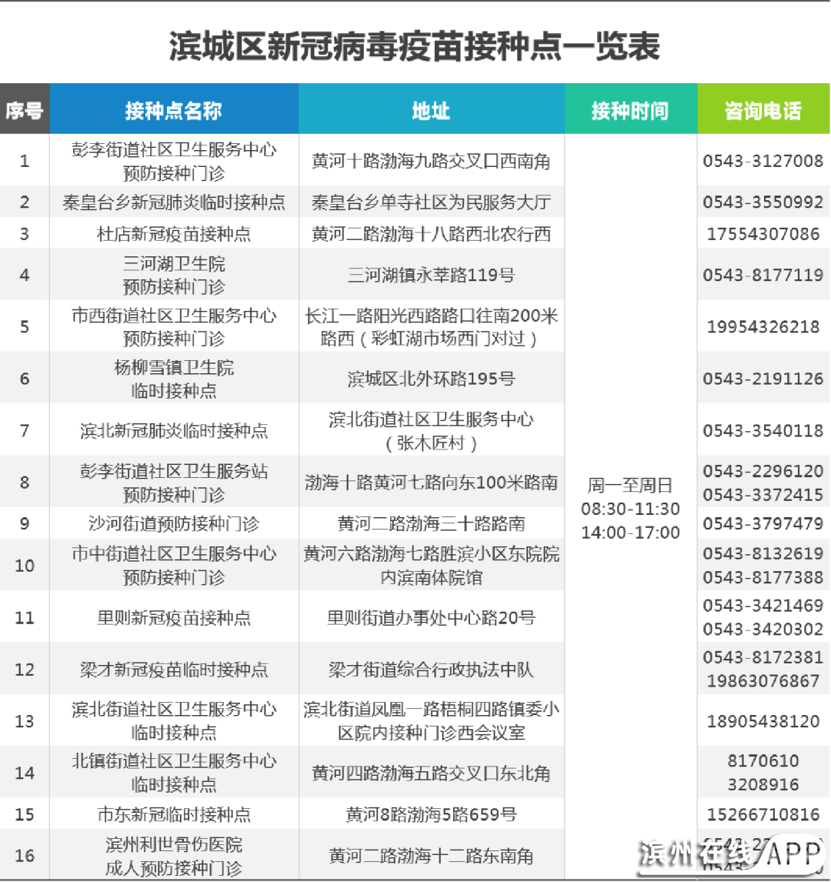The width and height of the screenshot is (831, 882).
Task: Click the 咨询电话 column header
Action: click(x=763, y=110)
